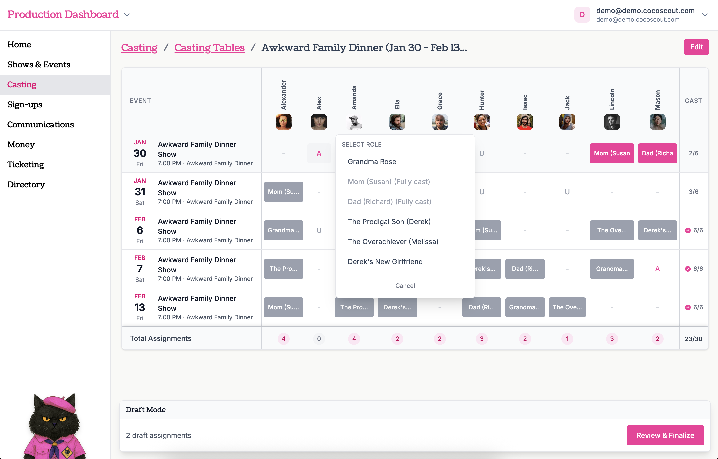This screenshot has width=718, height=459.
Task: Select Grandma Rose from role list
Action: click(x=372, y=162)
